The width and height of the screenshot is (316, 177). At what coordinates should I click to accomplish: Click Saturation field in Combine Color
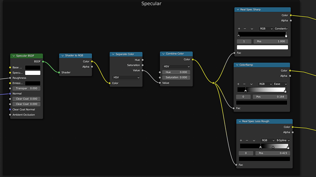point(176,77)
